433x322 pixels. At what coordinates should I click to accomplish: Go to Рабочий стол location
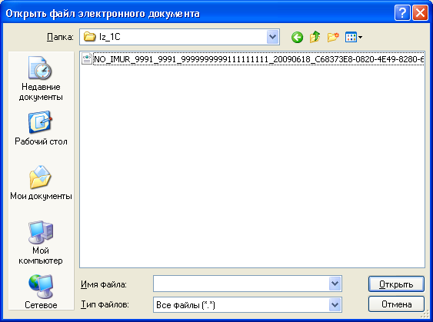click(41, 128)
